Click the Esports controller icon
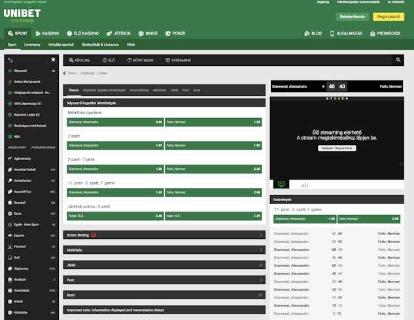The image size is (414, 320). (10, 235)
